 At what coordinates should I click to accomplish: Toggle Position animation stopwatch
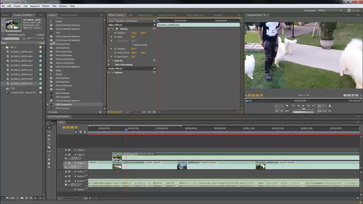(x=115, y=33)
